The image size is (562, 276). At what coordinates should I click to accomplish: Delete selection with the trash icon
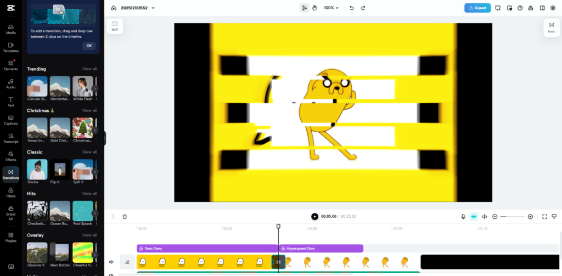(125, 217)
